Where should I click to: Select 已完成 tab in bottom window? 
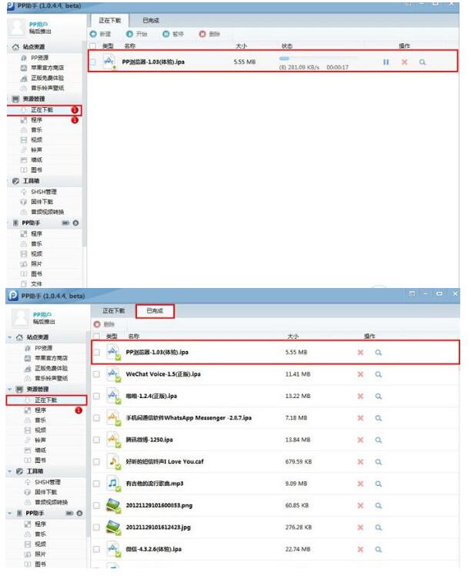(x=155, y=311)
